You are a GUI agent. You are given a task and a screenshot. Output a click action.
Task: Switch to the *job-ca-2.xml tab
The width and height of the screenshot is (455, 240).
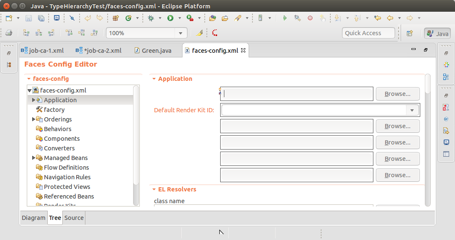99,51
